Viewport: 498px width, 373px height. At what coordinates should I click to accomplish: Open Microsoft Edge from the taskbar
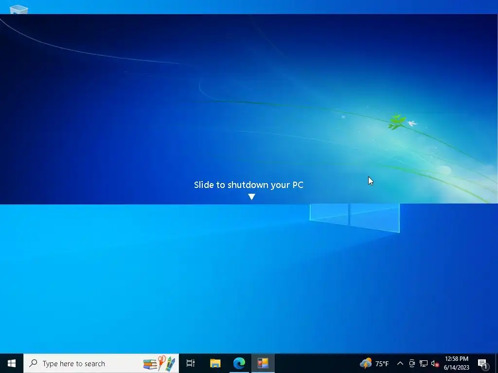(x=239, y=363)
